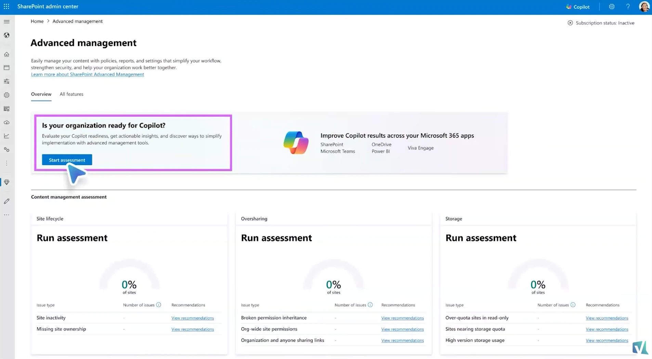
Task: Click info icon in Oversharing card
Action: [370, 305]
